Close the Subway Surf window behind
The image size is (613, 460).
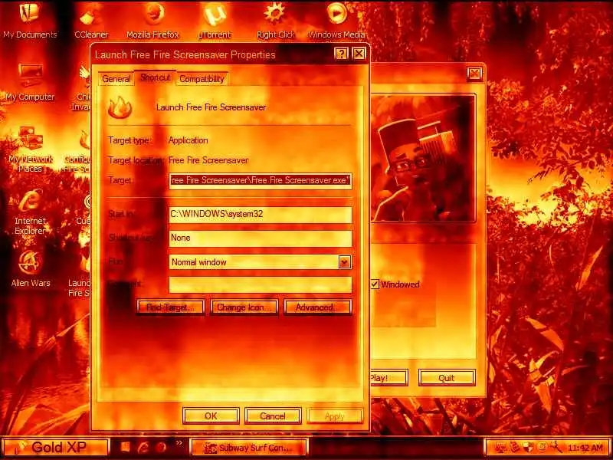[x=474, y=74]
